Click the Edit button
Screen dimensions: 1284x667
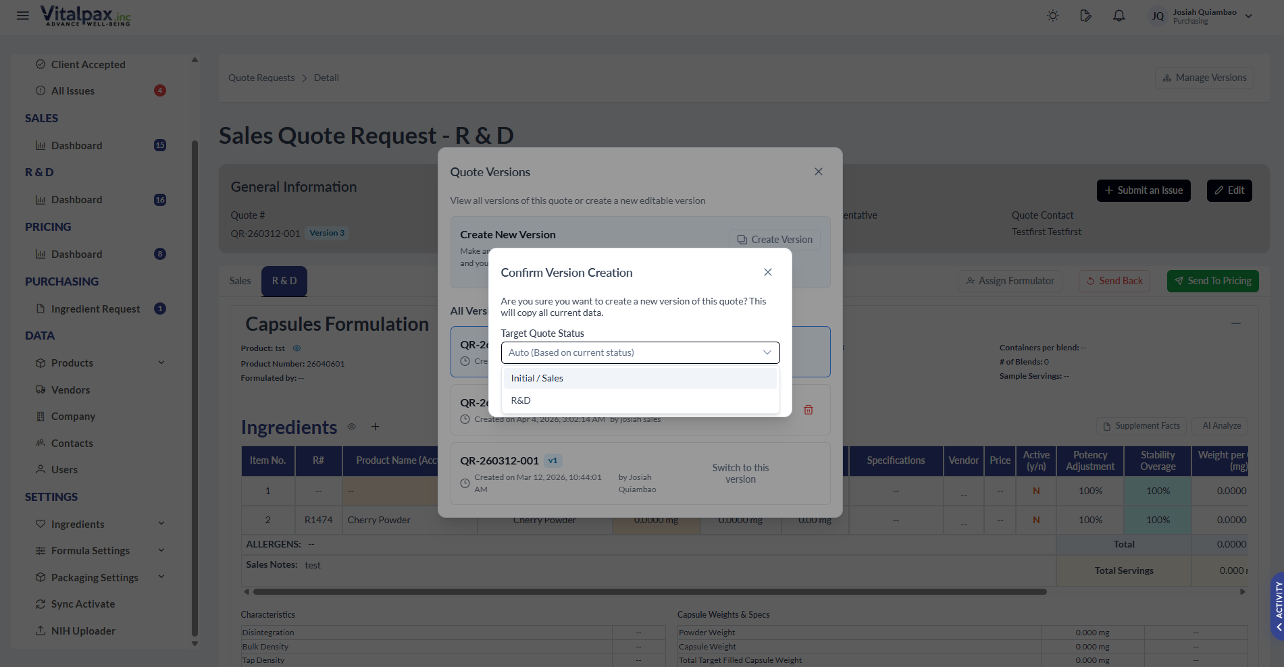coord(1229,190)
